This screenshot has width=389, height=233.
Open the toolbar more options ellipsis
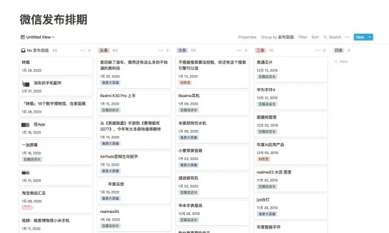point(348,37)
